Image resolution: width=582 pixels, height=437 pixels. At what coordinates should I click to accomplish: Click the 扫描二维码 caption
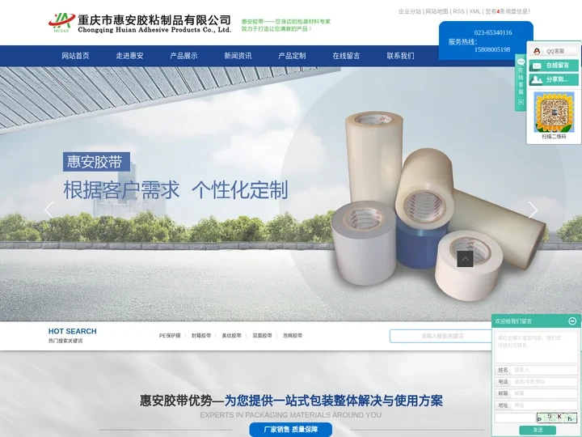[554, 137]
